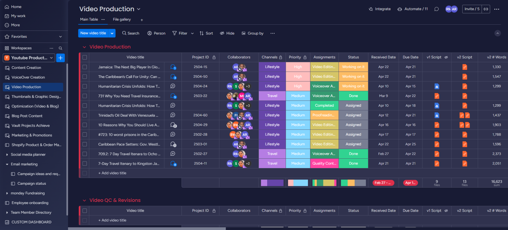Open the Integrate apps icon
Screen dimensions: 508x230
coord(371,9)
